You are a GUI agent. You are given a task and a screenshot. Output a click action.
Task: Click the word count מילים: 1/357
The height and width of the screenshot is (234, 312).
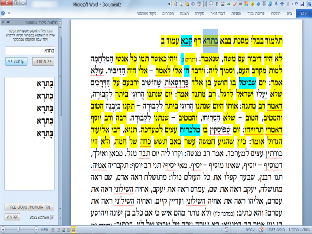[x=276, y=230]
